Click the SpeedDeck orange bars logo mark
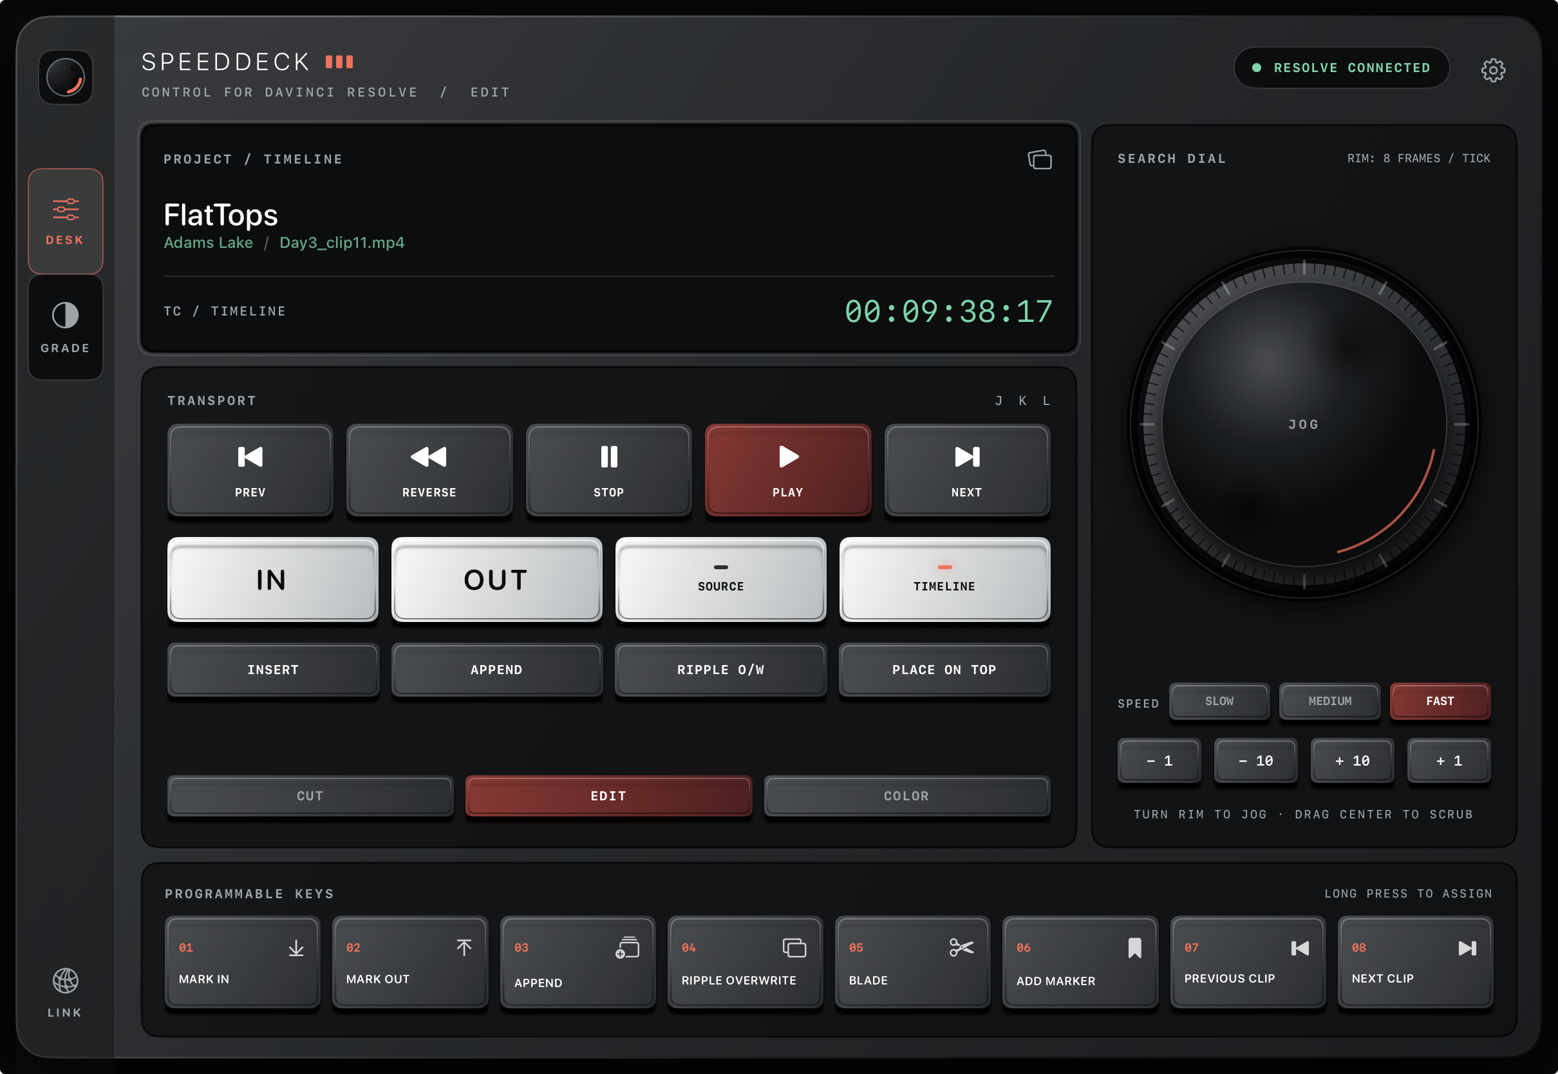Screen dimensions: 1558x1074 (x=339, y=62)
